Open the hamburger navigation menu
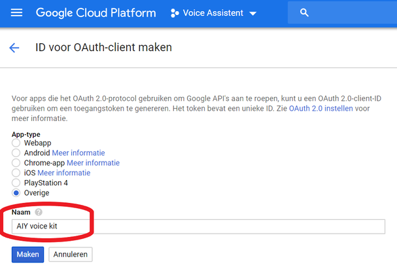The height and width of the screenshot is (269, 397). [x=17, y=13]
